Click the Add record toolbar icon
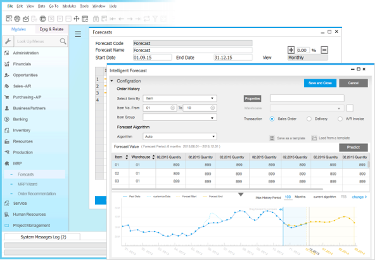The image size is (375, 260). [x=105, y=18]
